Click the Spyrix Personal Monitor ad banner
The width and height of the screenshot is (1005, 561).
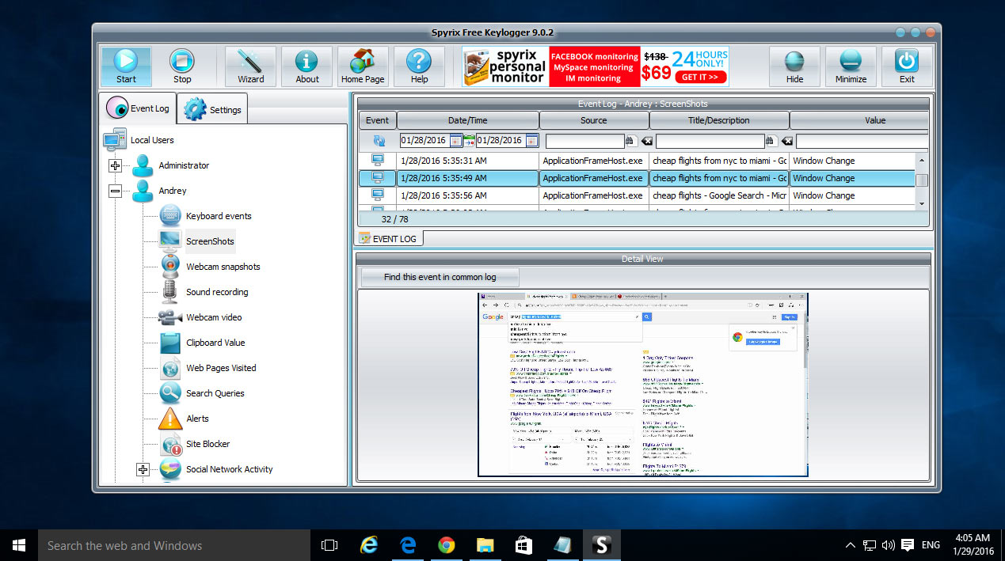[596, 66]
